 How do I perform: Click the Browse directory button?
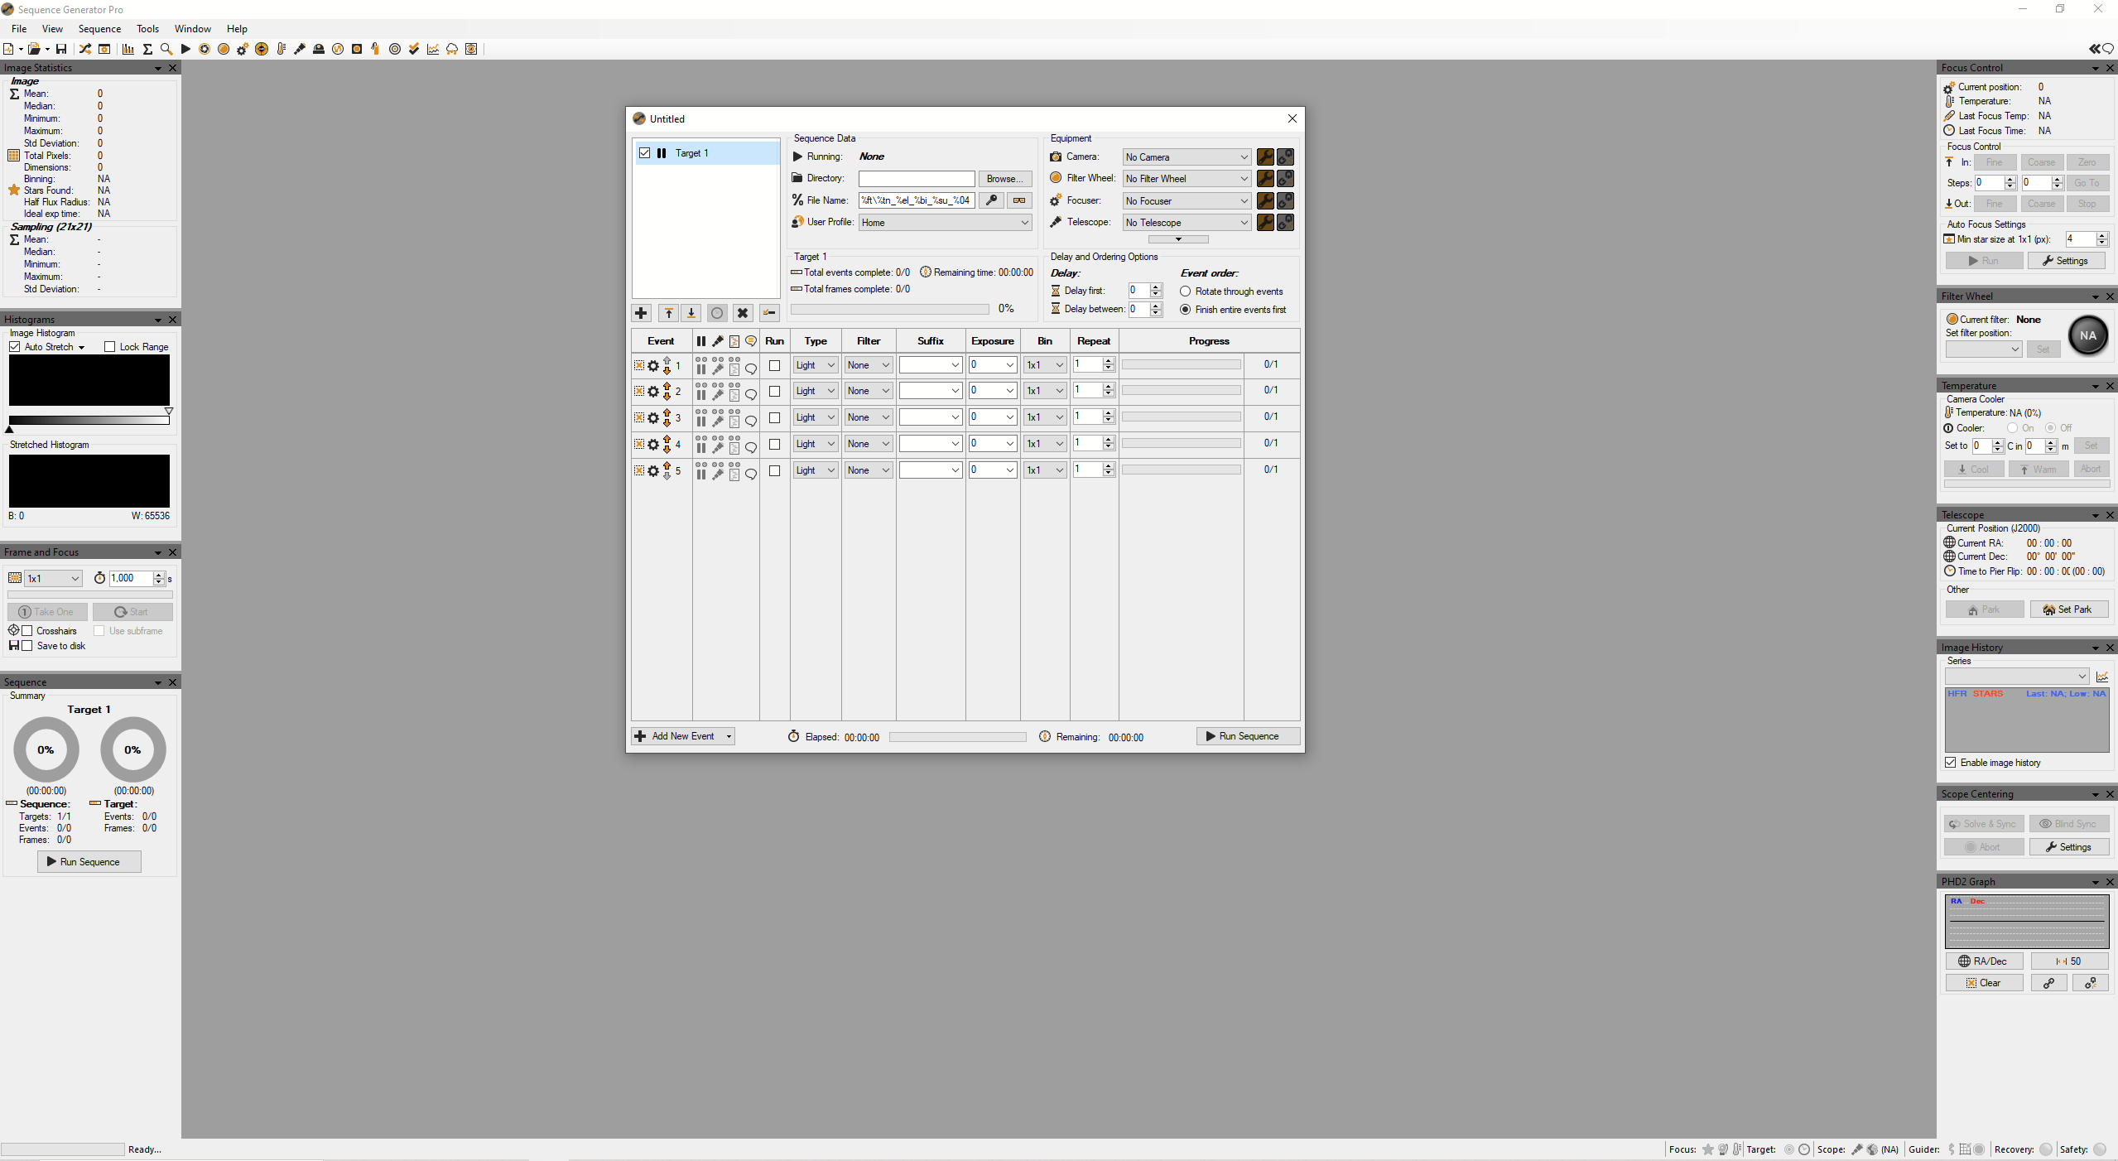point(1004,179)
